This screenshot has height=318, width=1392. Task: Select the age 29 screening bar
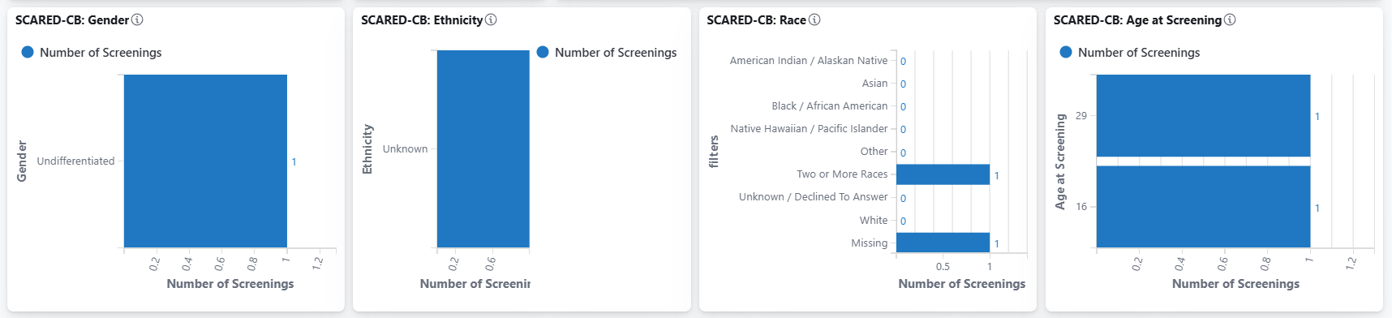1203,115
